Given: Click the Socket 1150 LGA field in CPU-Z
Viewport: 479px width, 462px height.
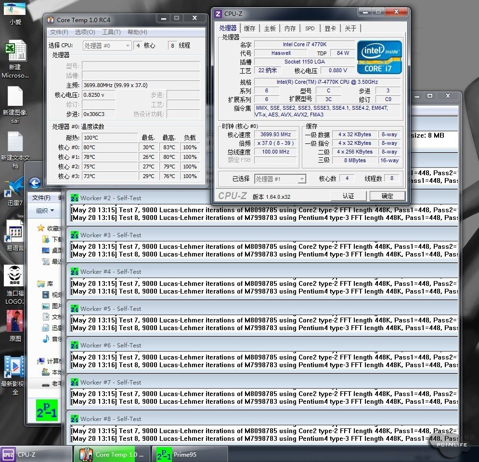Looking at the screenshot, I should coord(304,62).
